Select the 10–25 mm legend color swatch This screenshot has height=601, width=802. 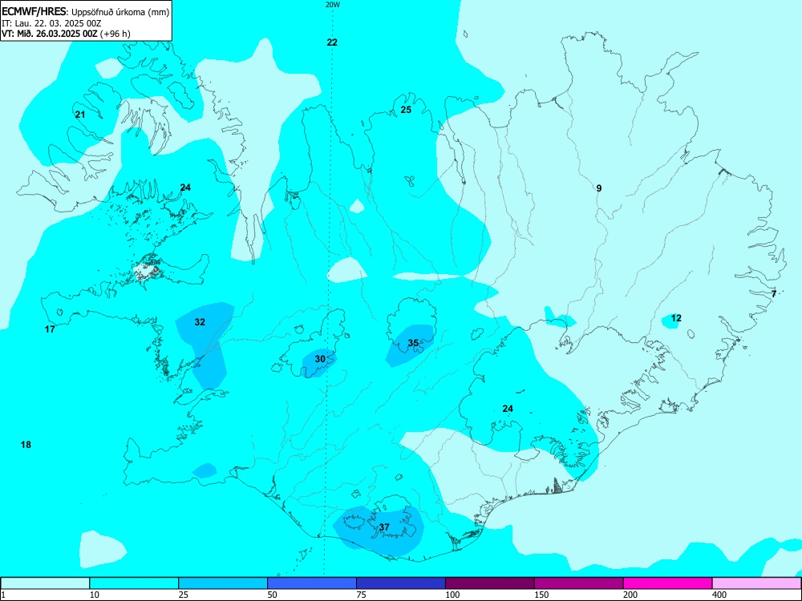point(134,583)
